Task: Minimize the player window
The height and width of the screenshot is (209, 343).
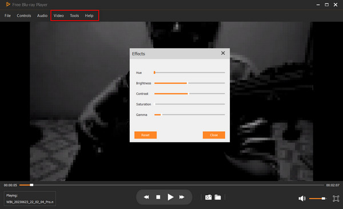Action: [318, 5]
